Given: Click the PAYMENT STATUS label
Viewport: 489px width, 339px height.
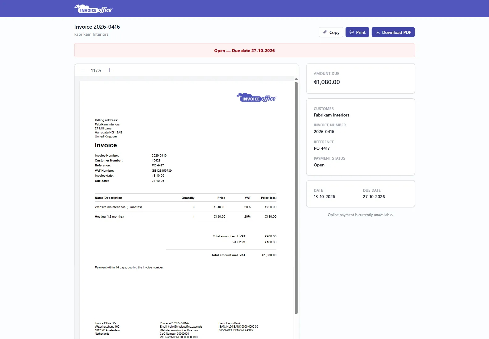Looking at the screenshot, I should (x=329, y=158).
